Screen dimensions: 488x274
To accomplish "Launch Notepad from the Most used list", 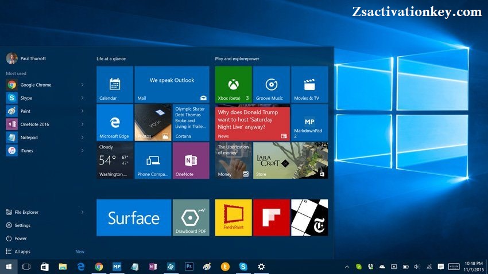I will pos(45,138).
